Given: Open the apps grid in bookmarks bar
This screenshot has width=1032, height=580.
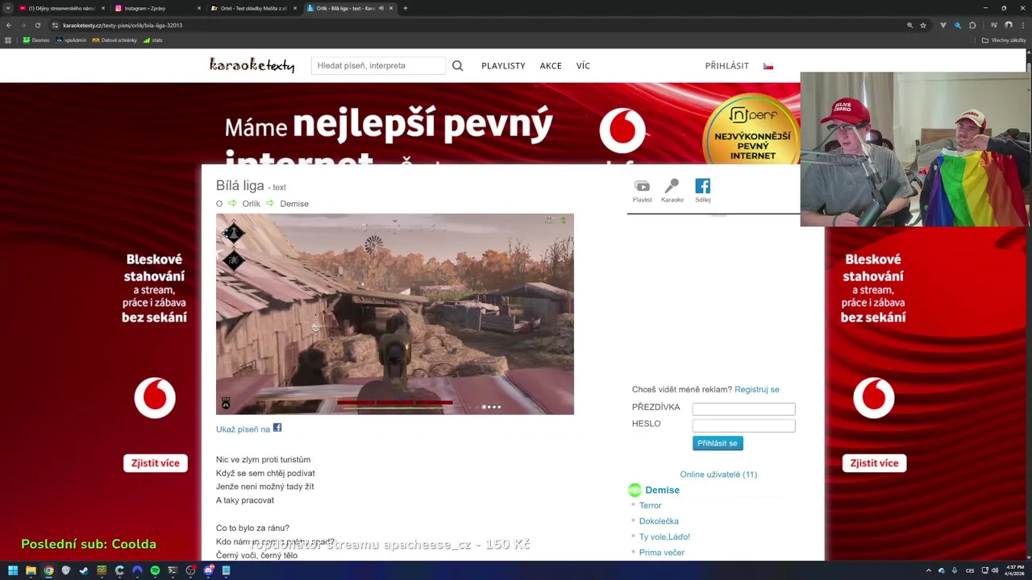Looking at the screenshot, I should 9,40.
